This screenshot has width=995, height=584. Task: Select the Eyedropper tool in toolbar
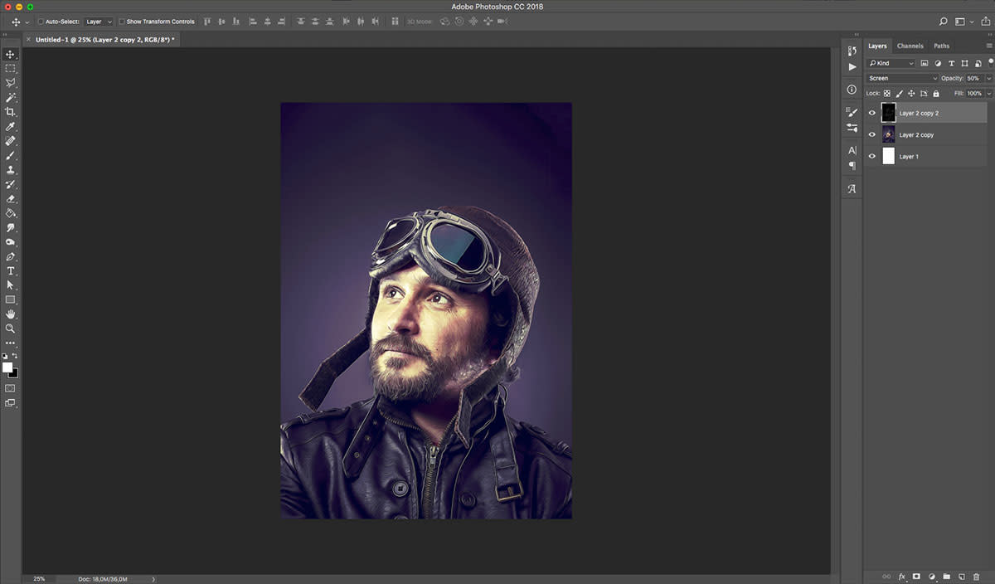pyautogui.click(x=10, y=127)
